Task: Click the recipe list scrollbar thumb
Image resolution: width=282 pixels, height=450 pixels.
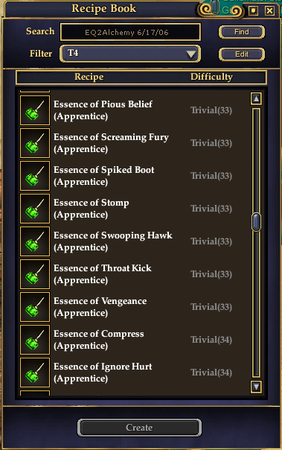Action: (x=256, y=222)
